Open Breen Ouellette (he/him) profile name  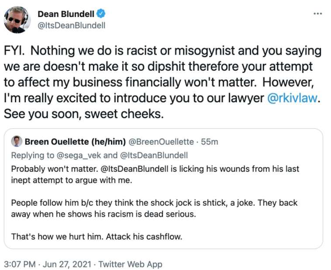tap(75, 142)
